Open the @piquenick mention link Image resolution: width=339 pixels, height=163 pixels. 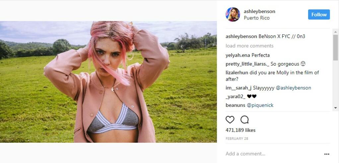pyautogui.click(x=260, y=105)
